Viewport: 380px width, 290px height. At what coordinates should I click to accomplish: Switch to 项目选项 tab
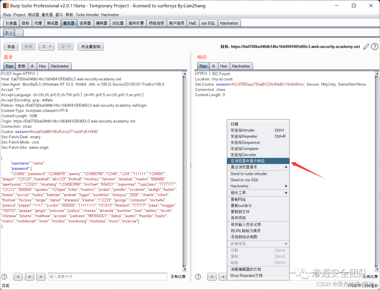[157, 23]
